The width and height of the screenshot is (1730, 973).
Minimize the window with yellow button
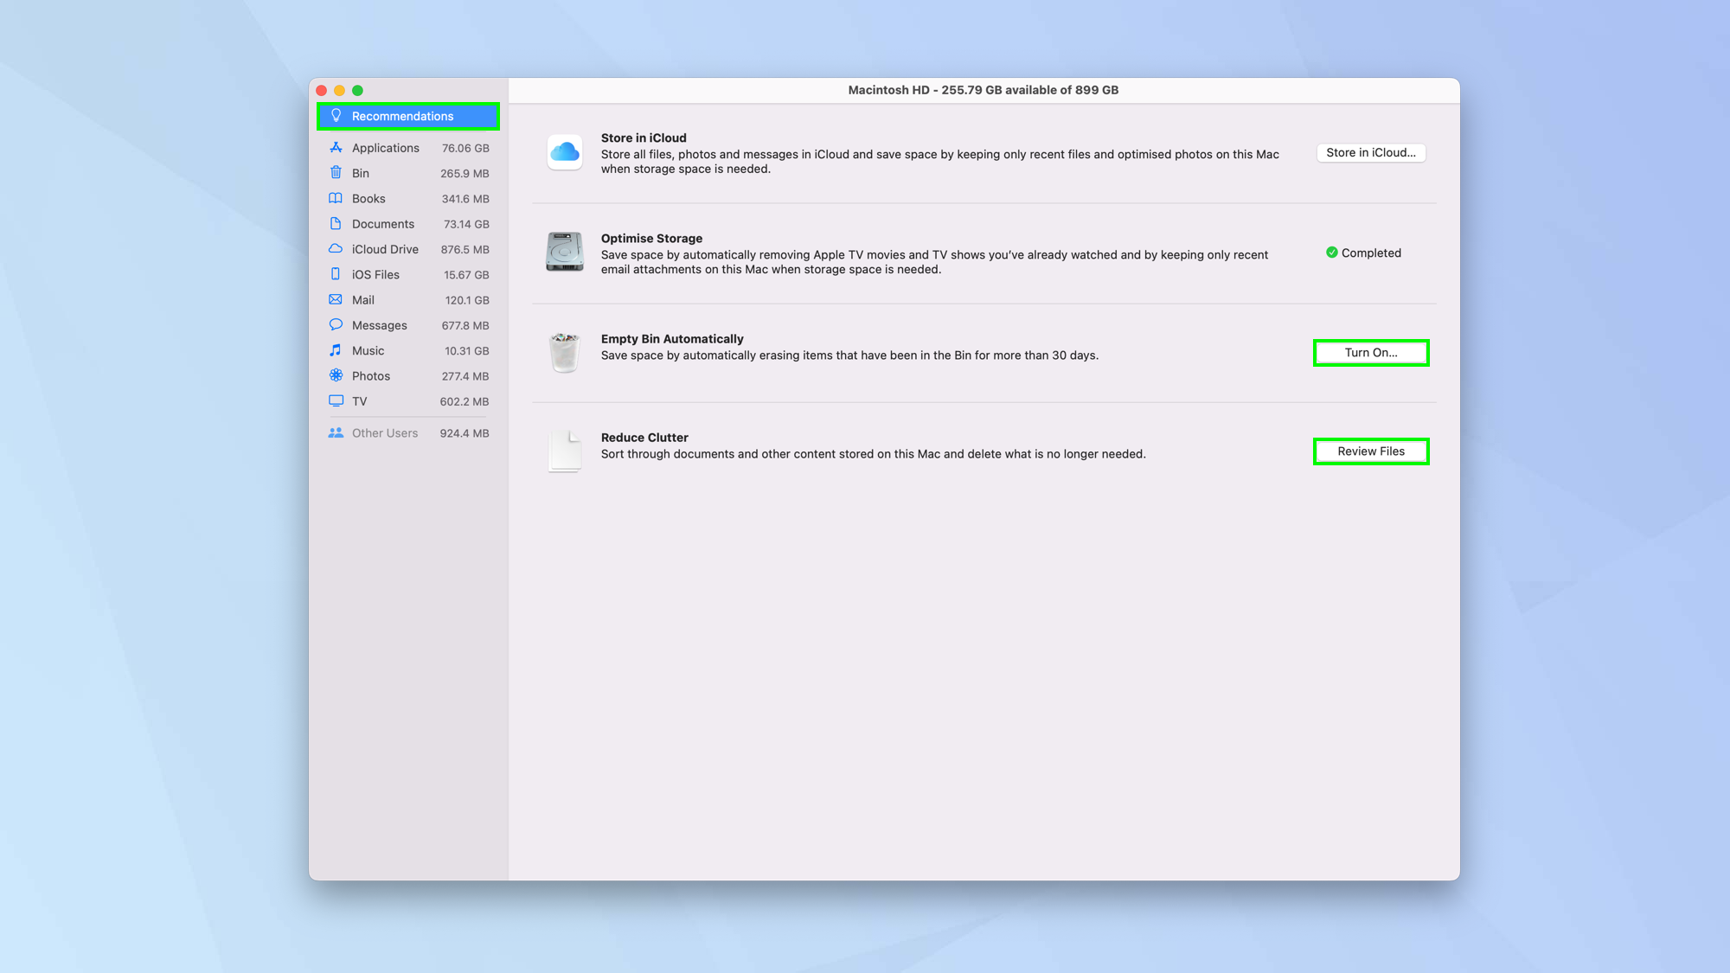(x=340, y=90)
